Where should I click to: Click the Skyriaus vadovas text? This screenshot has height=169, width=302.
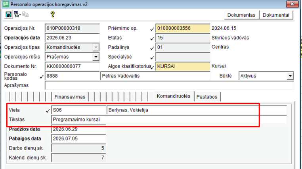click(x=230, y=38)
